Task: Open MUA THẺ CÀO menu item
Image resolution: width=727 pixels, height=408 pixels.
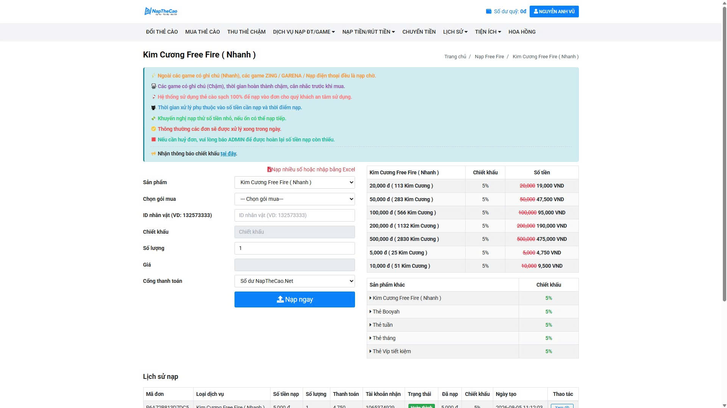Action: pyautogui.click(x=202, y=32)
